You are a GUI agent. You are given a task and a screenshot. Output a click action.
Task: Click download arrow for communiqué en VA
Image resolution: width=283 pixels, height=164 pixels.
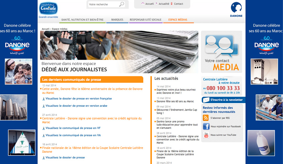coord(44,135)
